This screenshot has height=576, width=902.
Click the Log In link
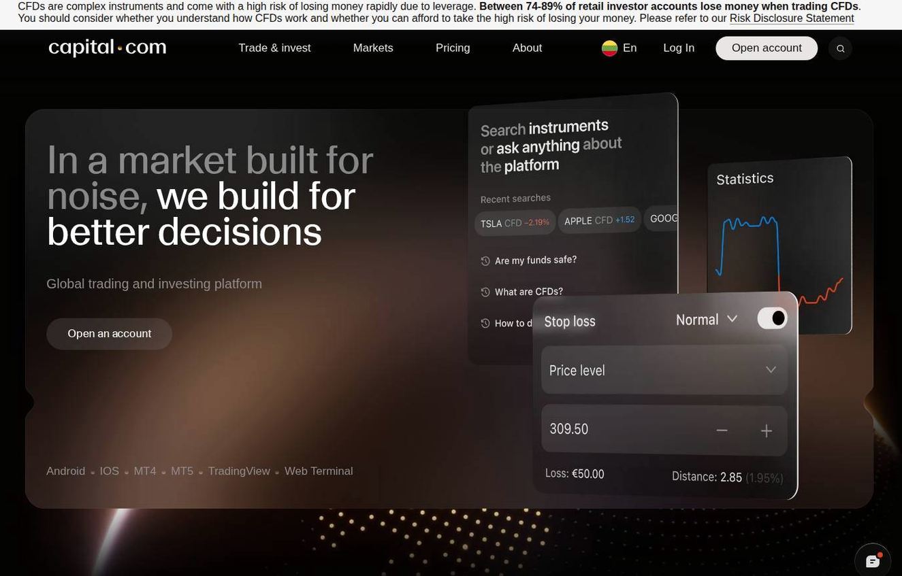[x=679, y=48]
